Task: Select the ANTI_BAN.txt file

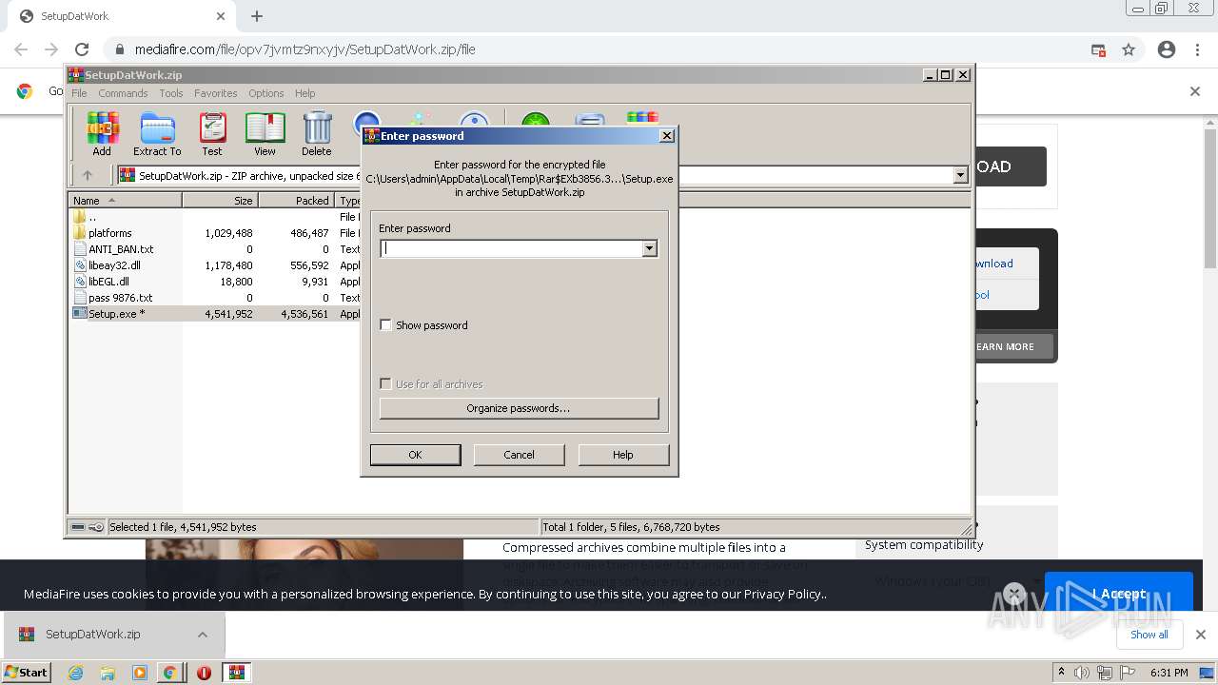Action: tap(121, 249)
